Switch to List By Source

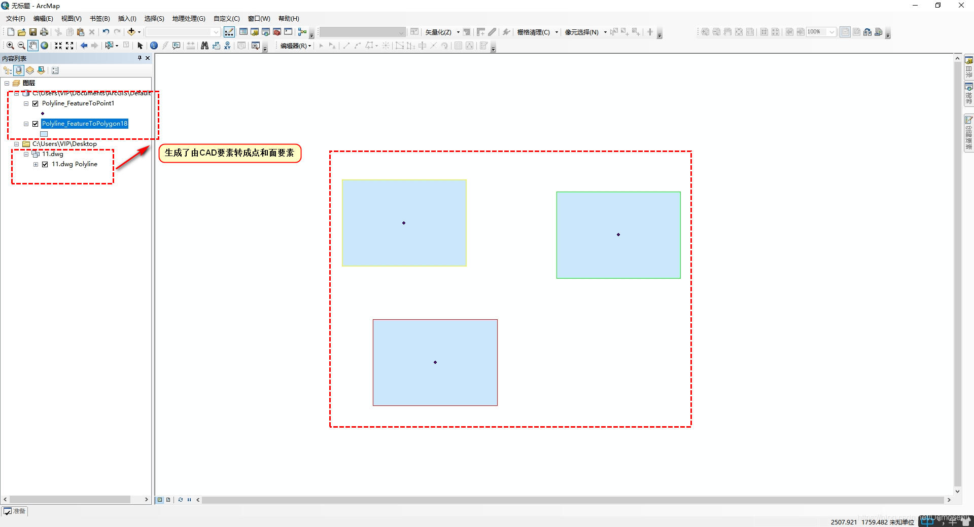19,70
